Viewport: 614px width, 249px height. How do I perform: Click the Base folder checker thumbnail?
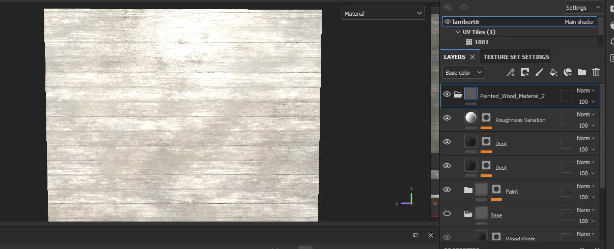tap(481, 213)
